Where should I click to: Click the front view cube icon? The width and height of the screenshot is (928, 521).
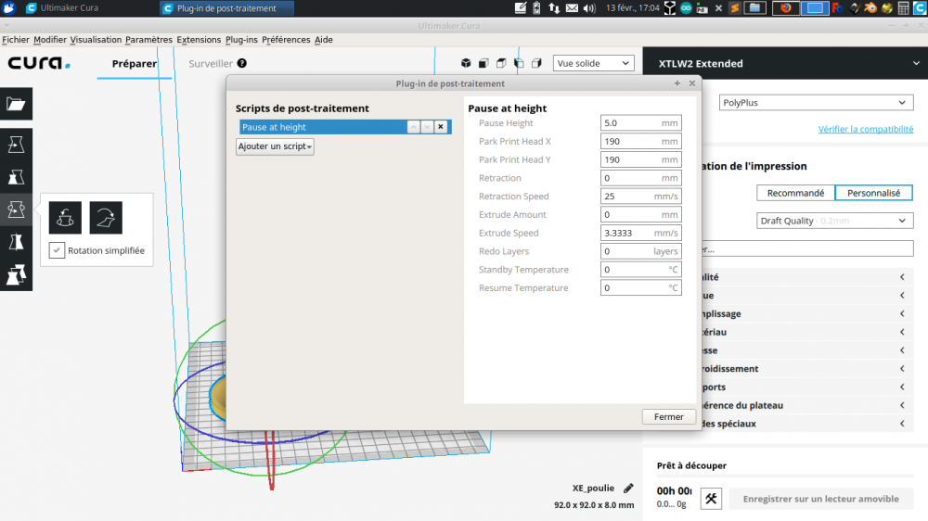click(x=483, y=63)
